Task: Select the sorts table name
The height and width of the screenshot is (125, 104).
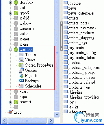Action: [72, 102]
